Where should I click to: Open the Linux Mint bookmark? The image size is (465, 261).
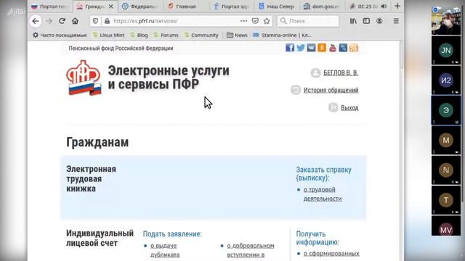pos(108,36)
